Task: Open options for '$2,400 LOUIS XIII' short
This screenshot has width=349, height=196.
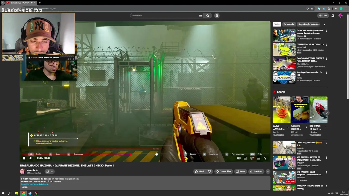Action: click(x=288, y=127)
